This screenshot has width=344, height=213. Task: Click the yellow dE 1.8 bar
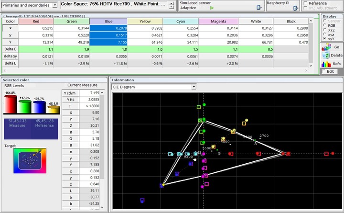click(x=54, y=110)
